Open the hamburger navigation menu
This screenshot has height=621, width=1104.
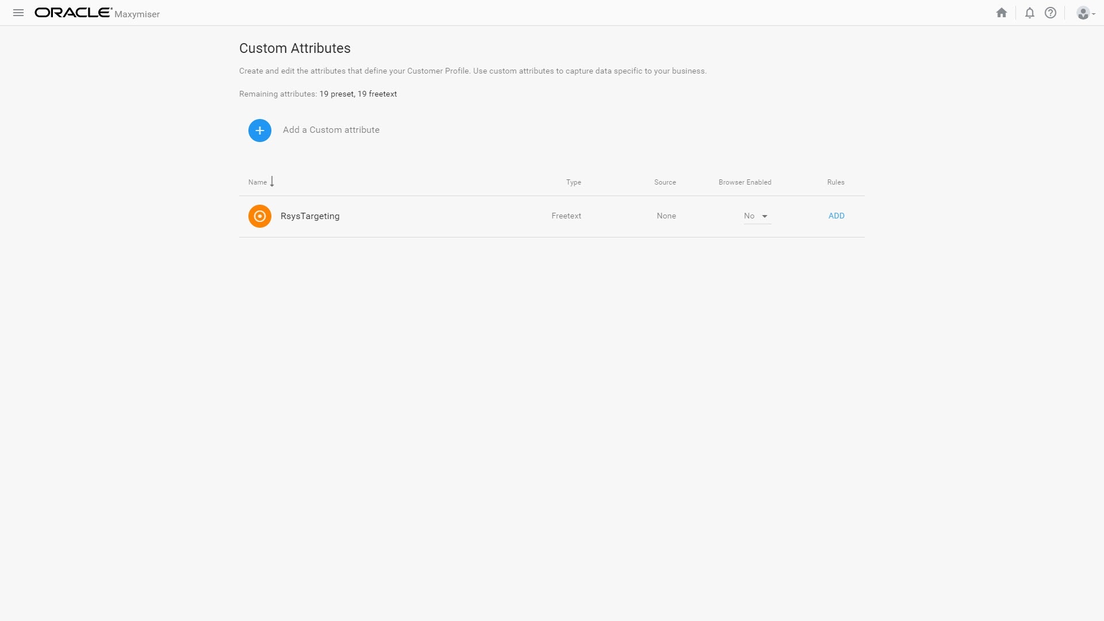pyautogui.click(x=18, y=13)
